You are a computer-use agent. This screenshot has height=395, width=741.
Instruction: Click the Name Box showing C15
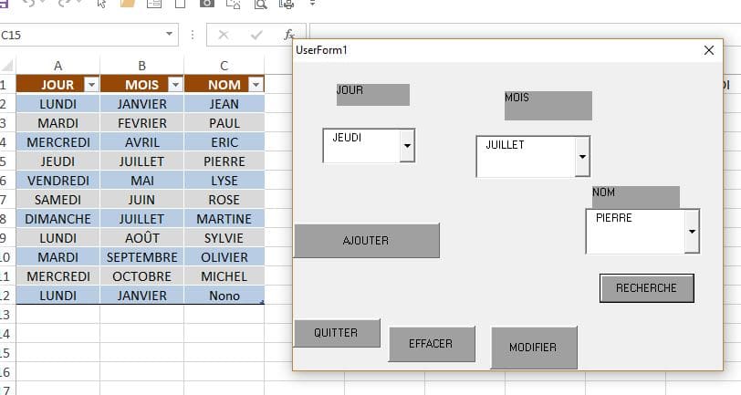click(80, 35)
